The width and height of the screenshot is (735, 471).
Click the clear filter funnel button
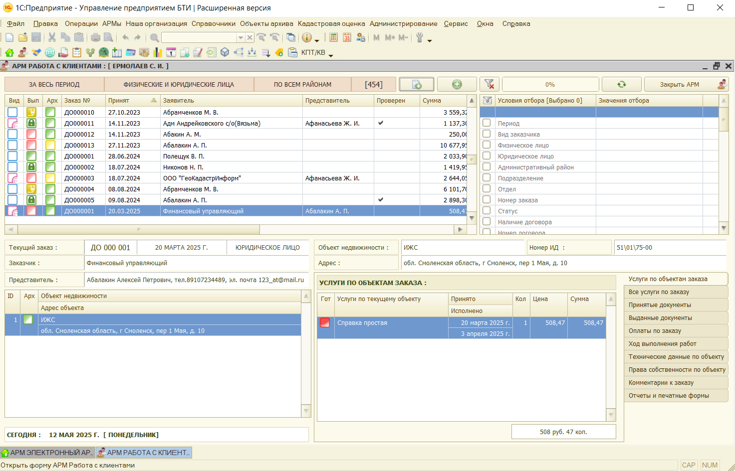pyautogui.click(x=490, y=84)
